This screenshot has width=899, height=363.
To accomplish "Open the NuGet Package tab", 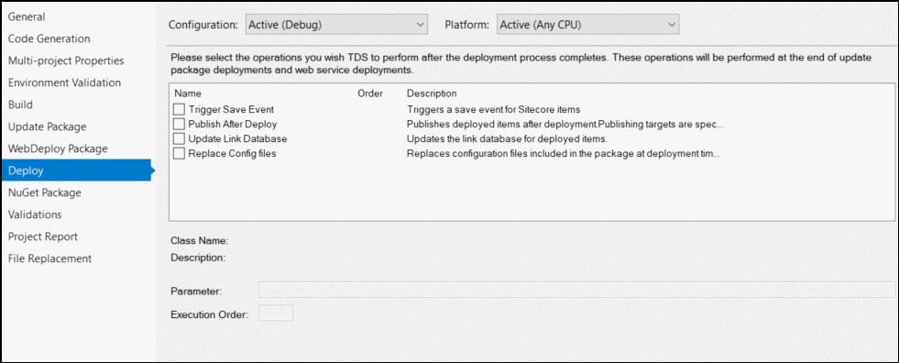I will click(45, 192).
